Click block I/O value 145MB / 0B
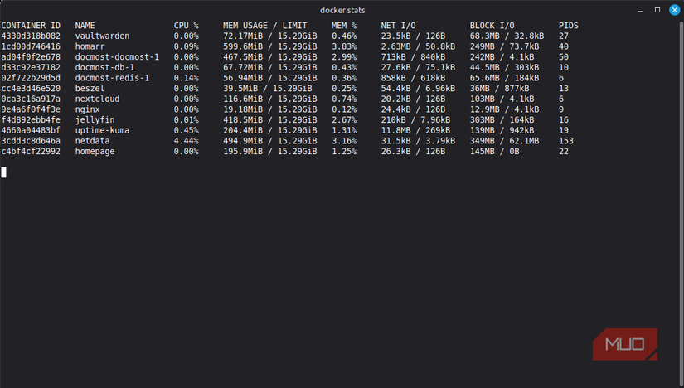 [495, 151]
